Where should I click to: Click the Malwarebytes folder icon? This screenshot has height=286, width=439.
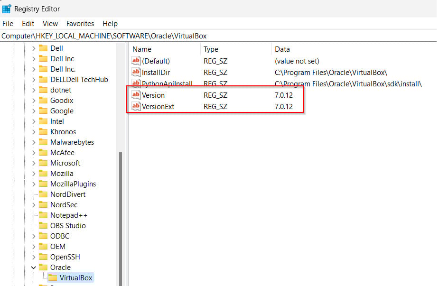click(43, 142)
